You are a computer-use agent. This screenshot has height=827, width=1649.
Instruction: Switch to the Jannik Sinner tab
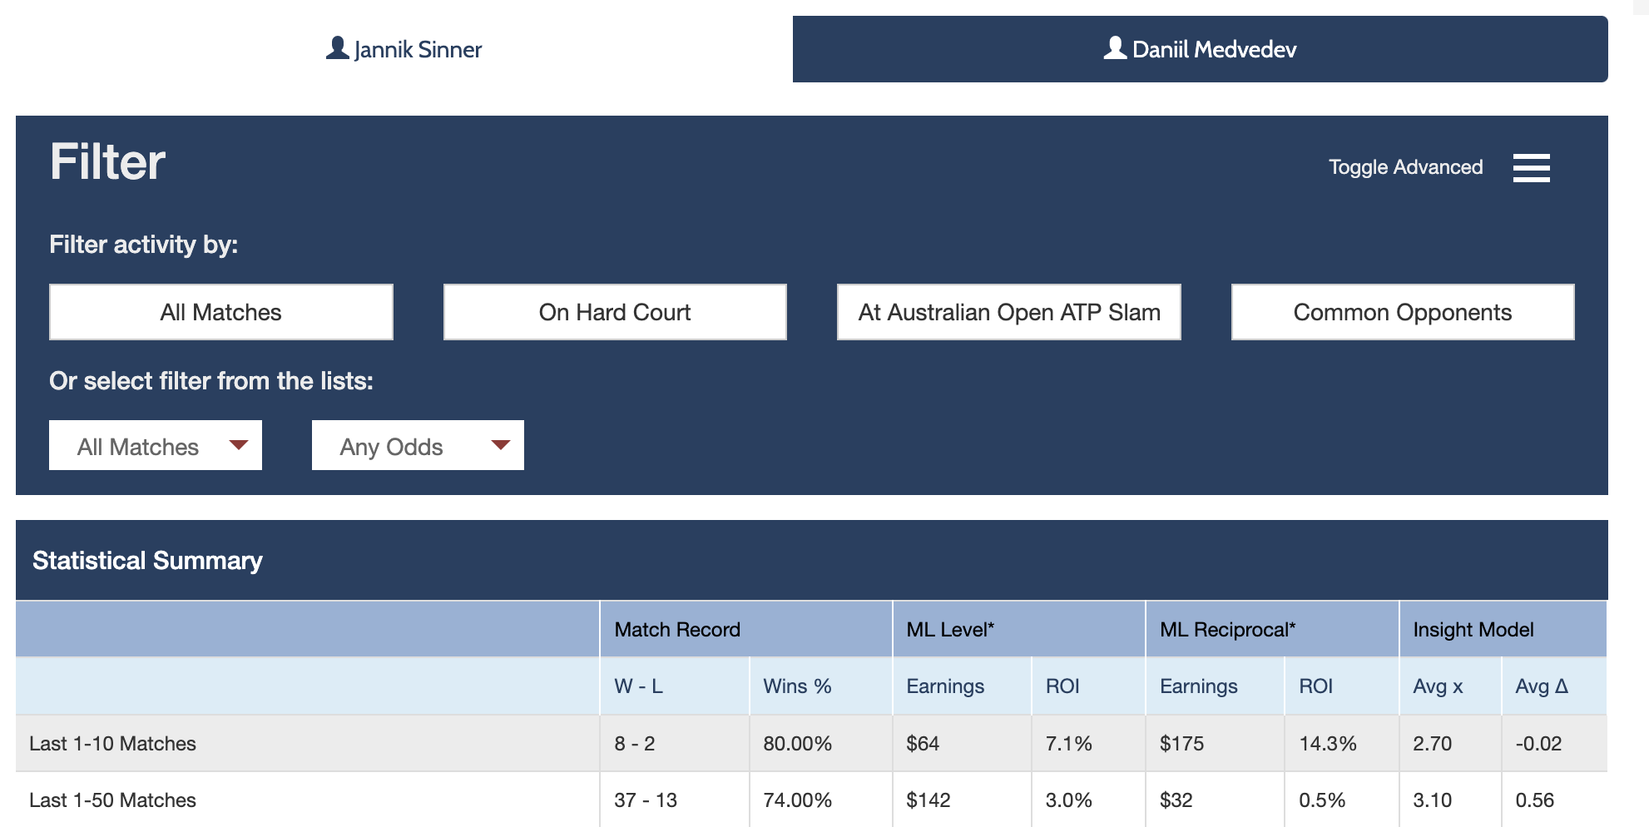coord(404,49)
